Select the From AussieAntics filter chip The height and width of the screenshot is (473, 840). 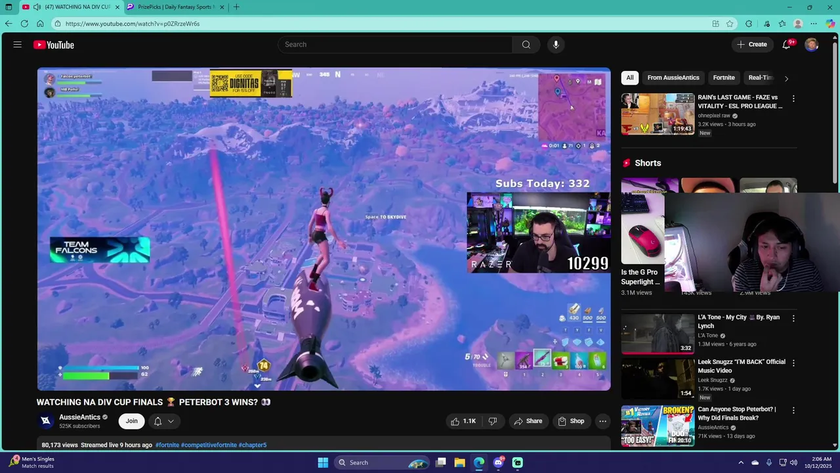pos(673,78)
